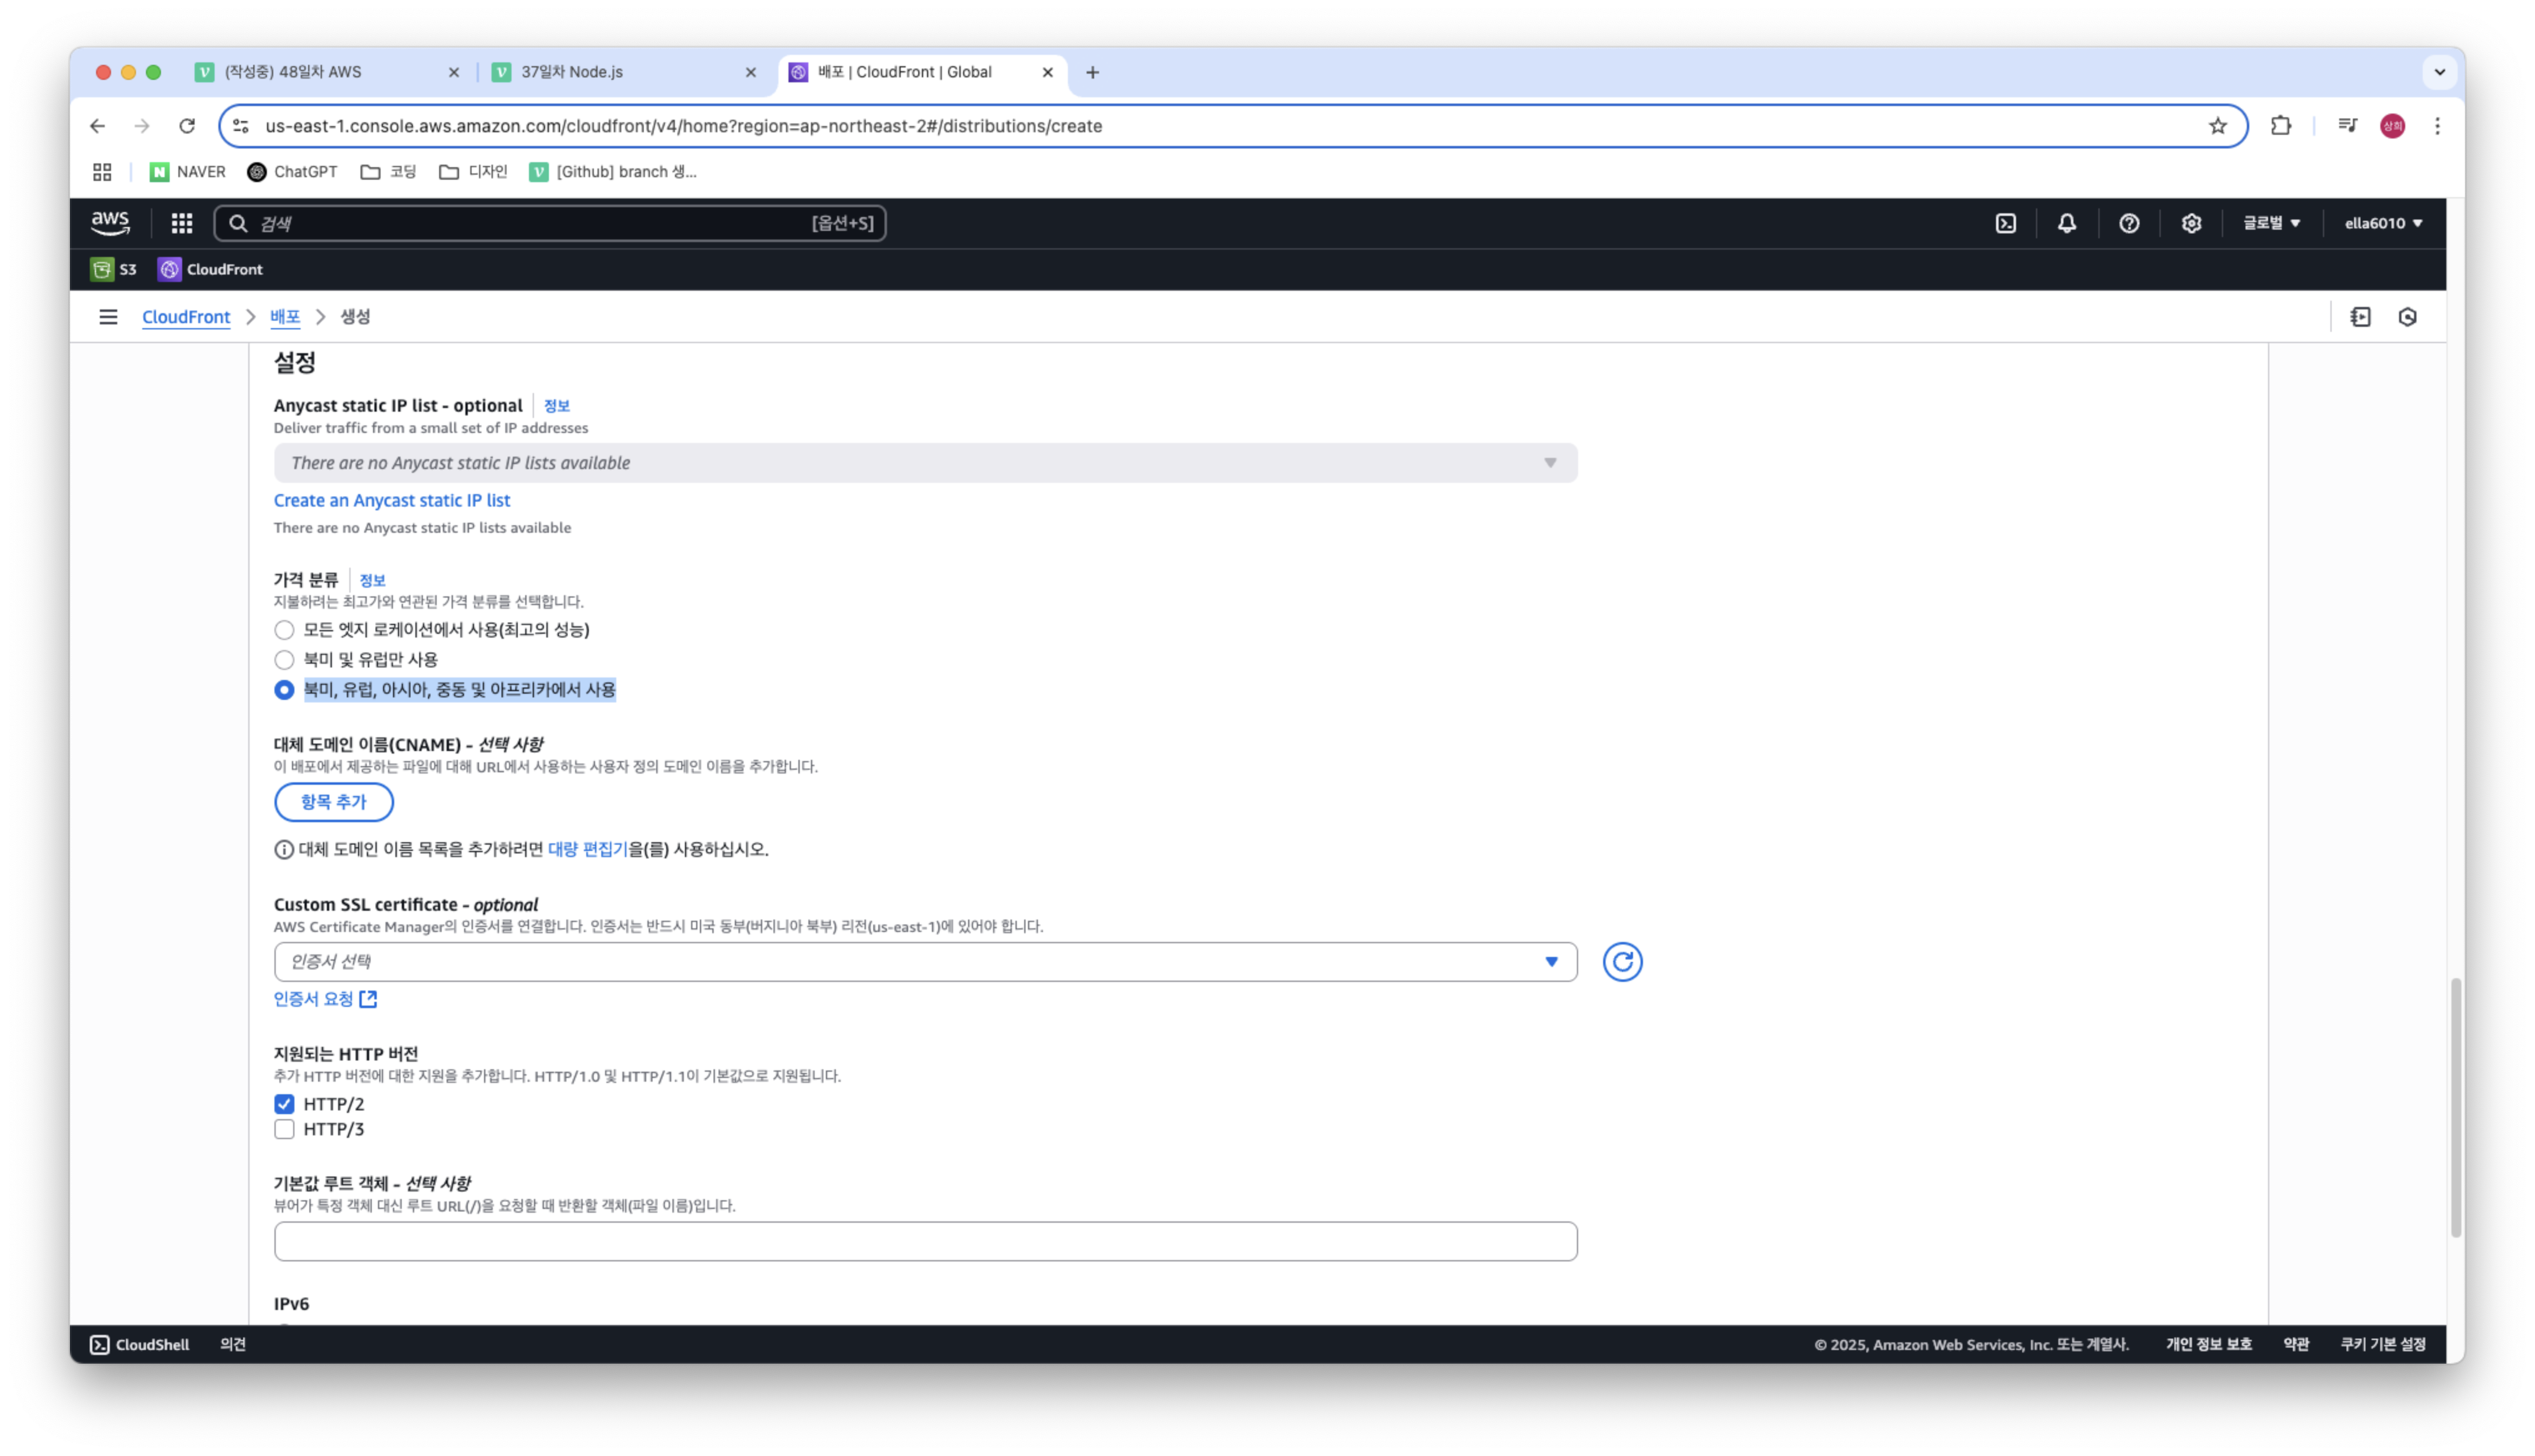Screen dimensions: 2535x1456
Task: Open the Chrome media control icon
Action: (2347, 126)
